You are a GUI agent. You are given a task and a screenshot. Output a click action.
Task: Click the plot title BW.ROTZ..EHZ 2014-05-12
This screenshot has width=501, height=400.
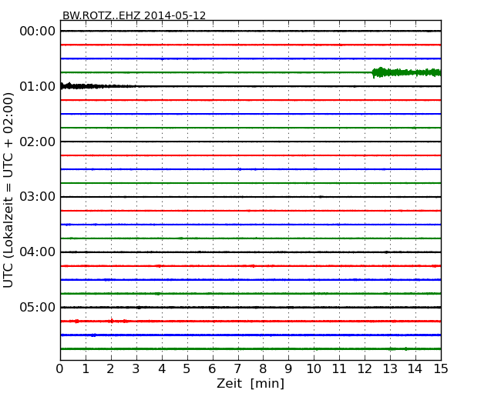click(x=134, y=15)
